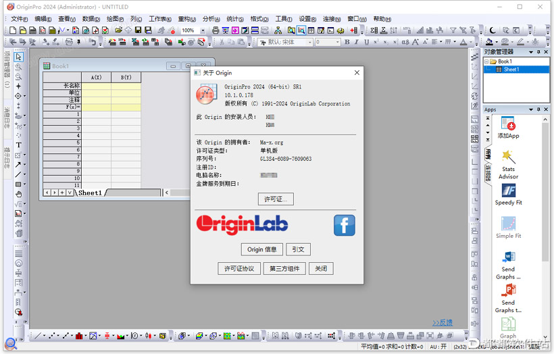
Task: Click the line plot icon in bottom toolbar
Action: 38,336
